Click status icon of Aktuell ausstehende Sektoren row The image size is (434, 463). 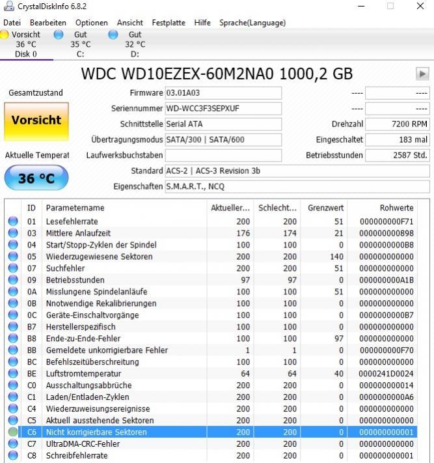[x=13, y=420]
